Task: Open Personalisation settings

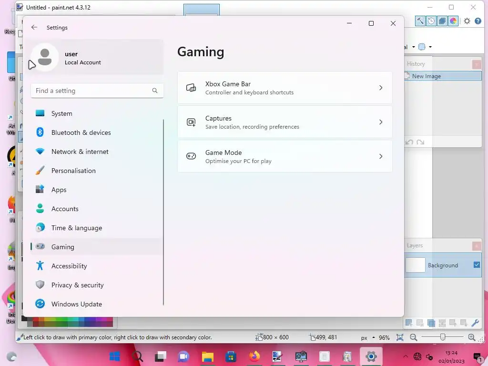Action: click(x=96, y=171)
